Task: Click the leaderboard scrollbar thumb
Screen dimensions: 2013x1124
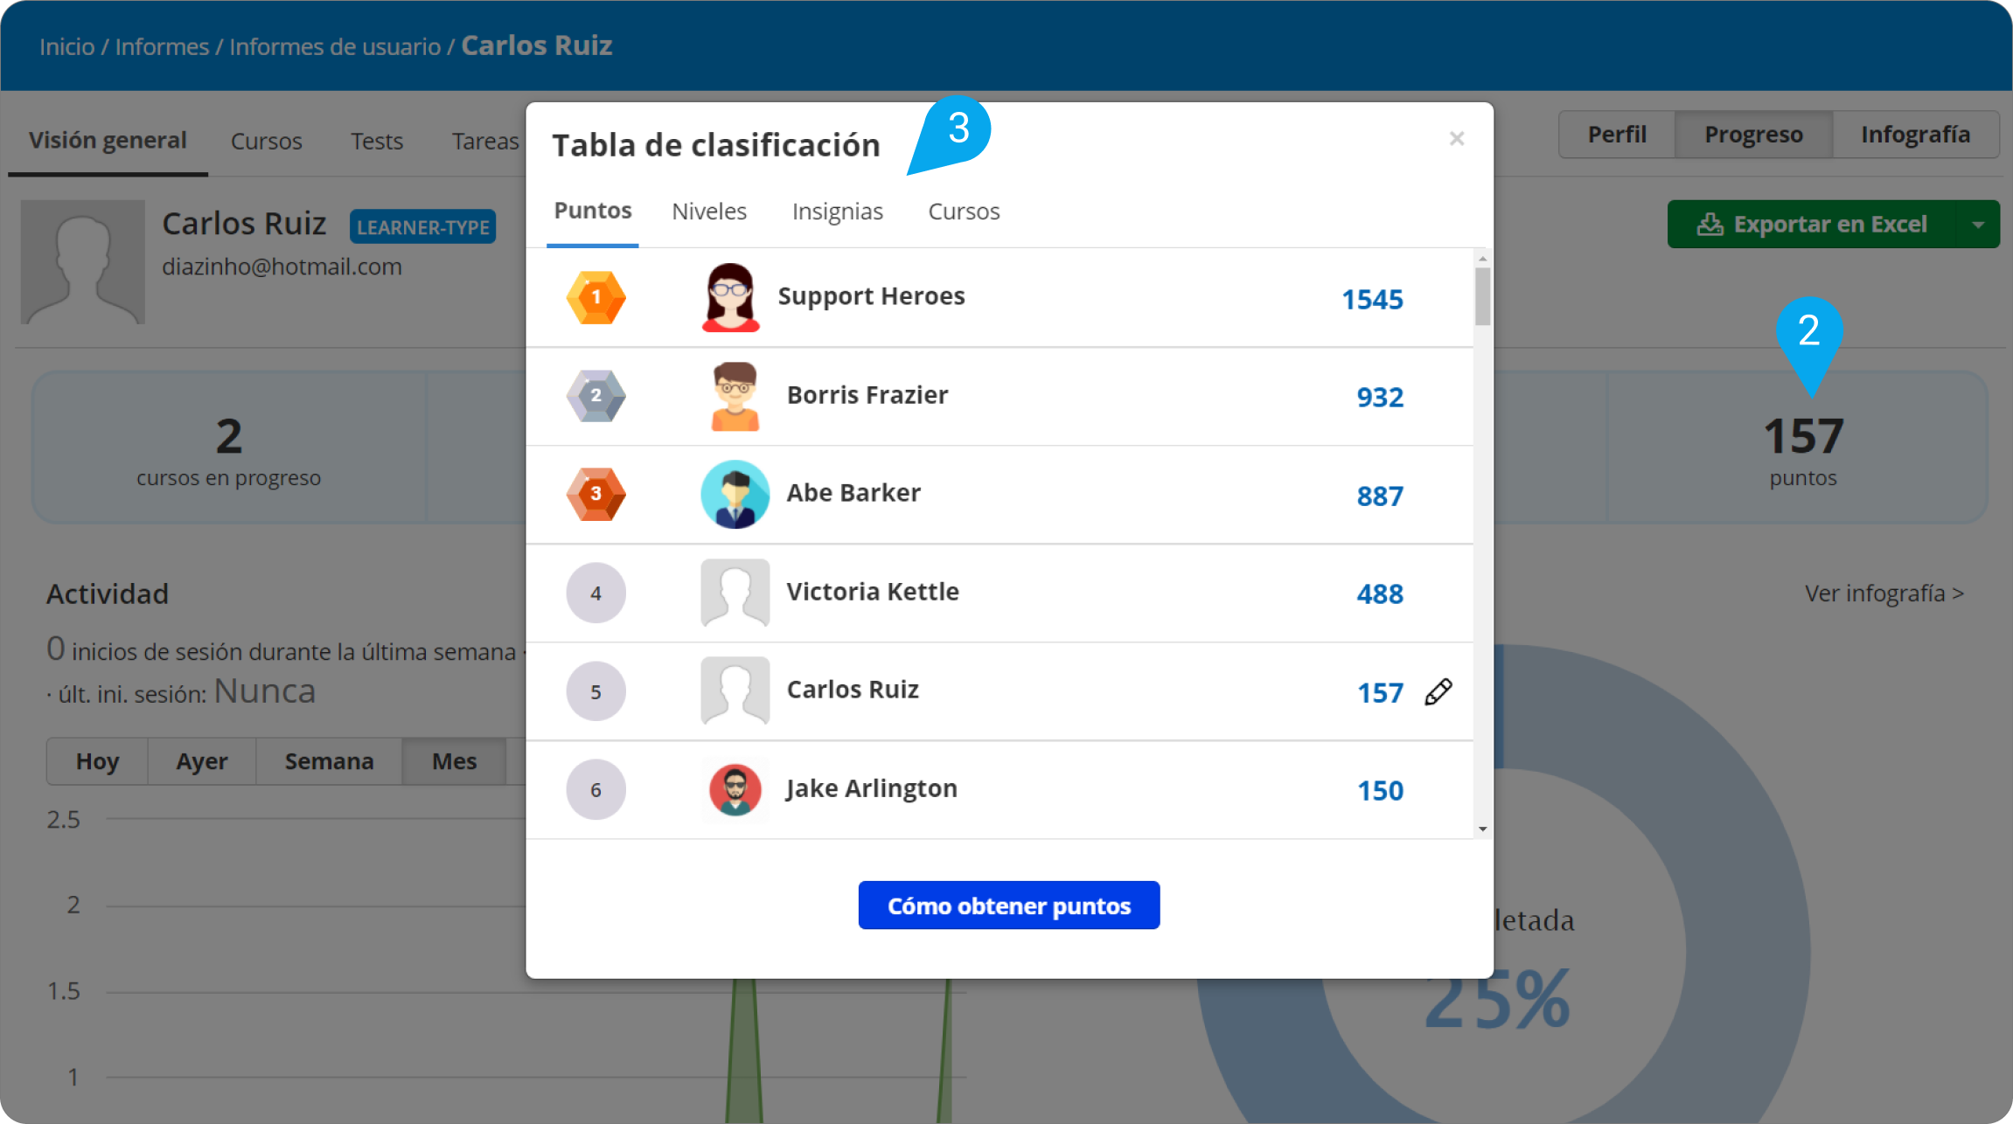Action: click(1482, 296)
